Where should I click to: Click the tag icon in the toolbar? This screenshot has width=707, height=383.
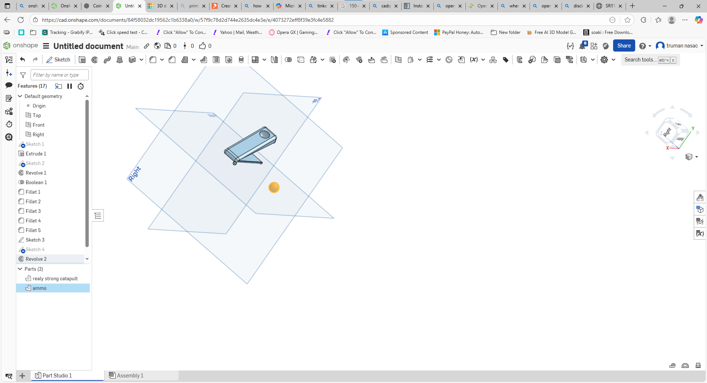click(x=506, y=60)
